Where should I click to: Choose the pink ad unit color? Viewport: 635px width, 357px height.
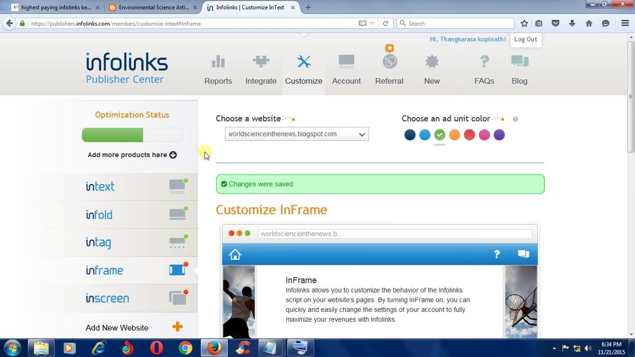click(x=484, y=134)
